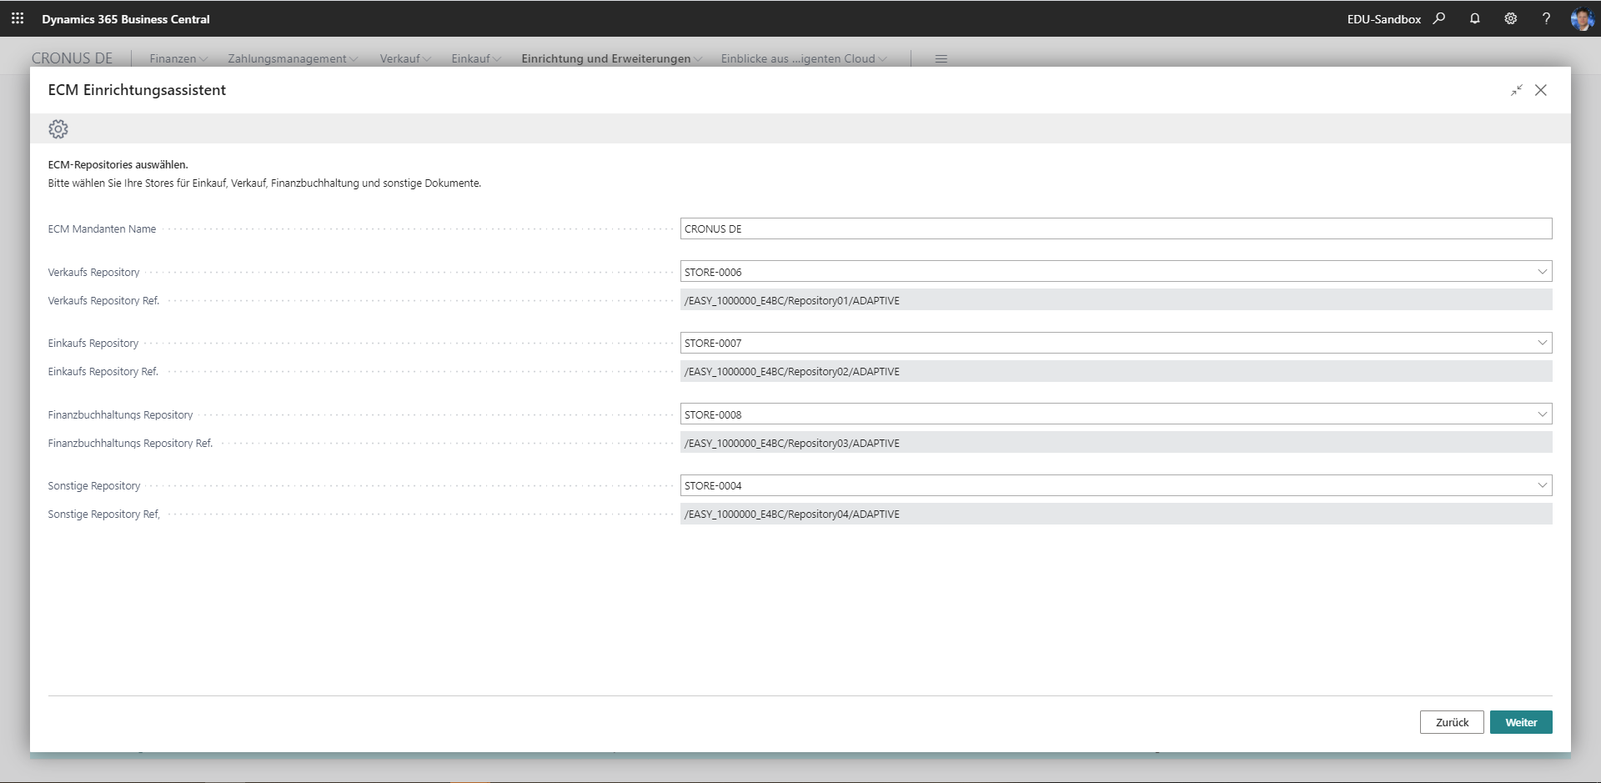1601x783 pixels.
Task: Click the Repository02/ADAPTIVE reference field
Action: pyautogui.click(x=1116, y=372)
